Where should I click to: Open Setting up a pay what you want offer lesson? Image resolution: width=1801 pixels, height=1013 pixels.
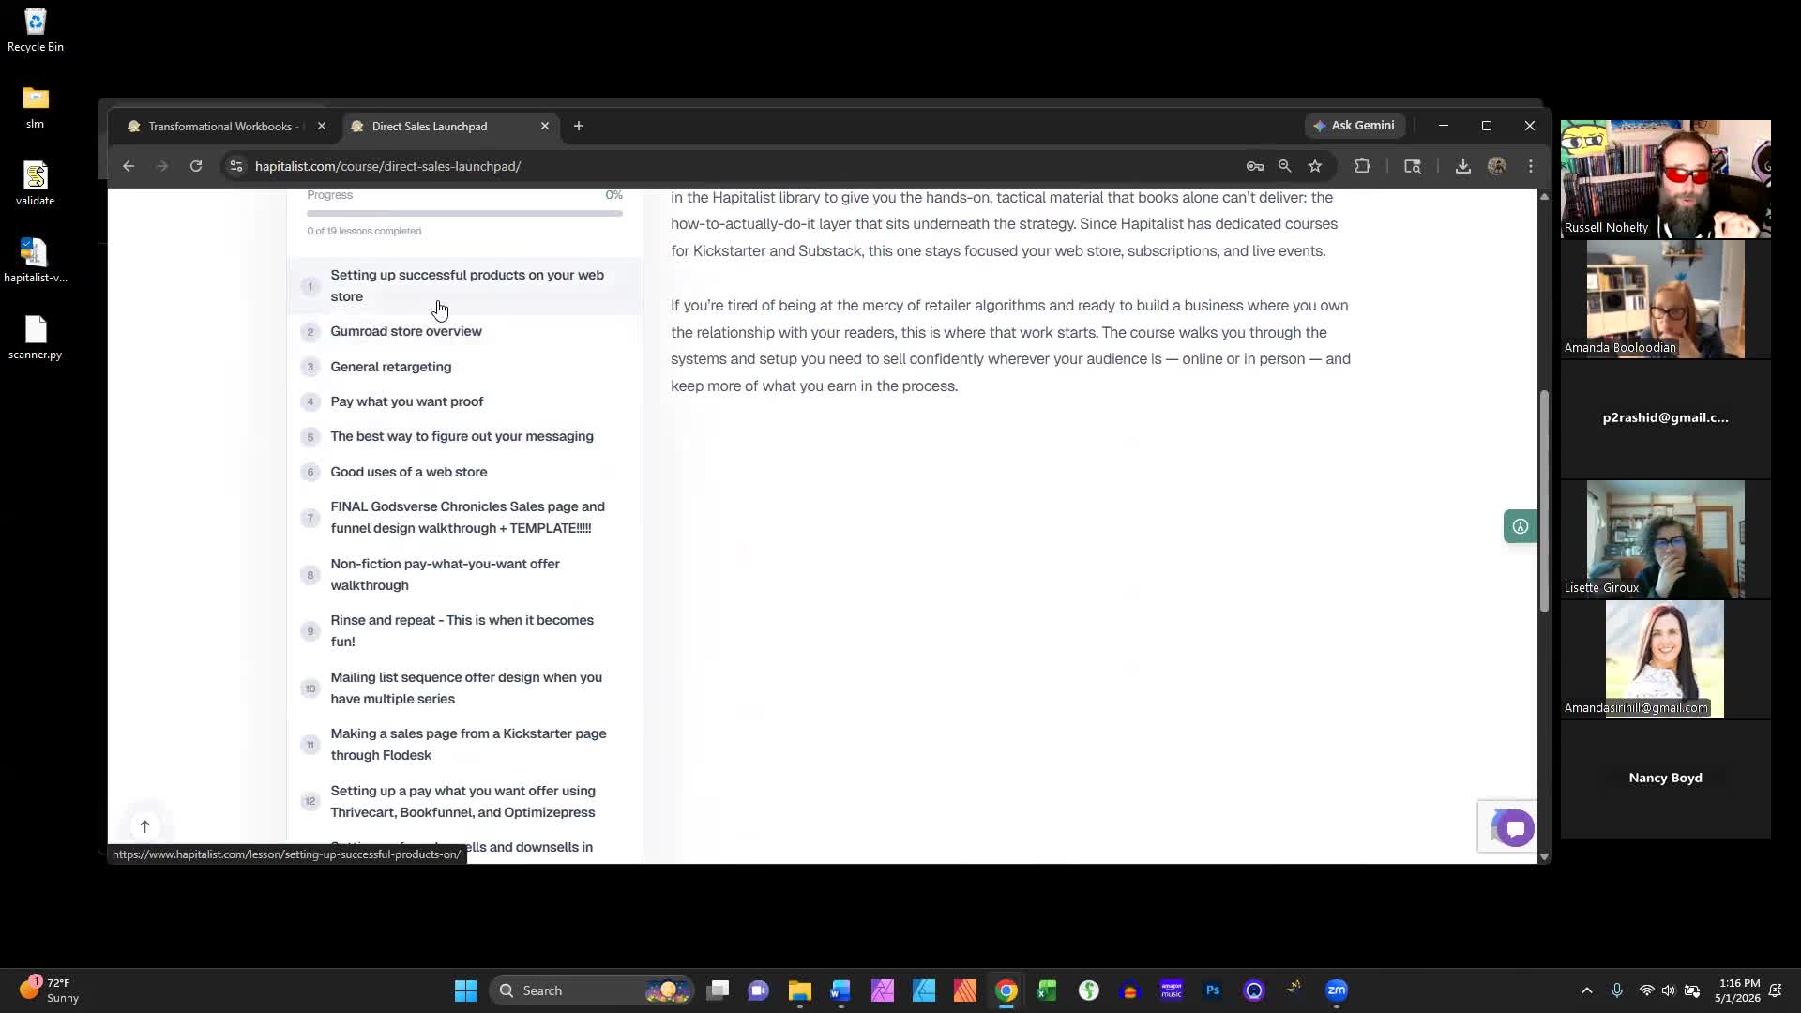click(x=466, y=801)
